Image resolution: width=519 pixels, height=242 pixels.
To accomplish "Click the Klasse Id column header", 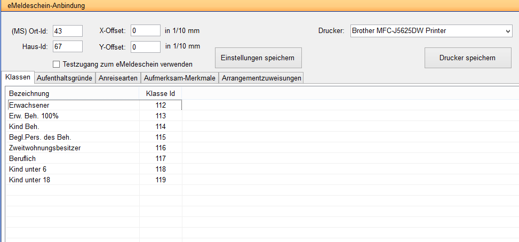I will click(x=160, y=94).
